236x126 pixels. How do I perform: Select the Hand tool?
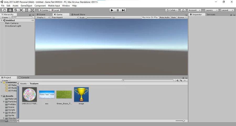4,10
